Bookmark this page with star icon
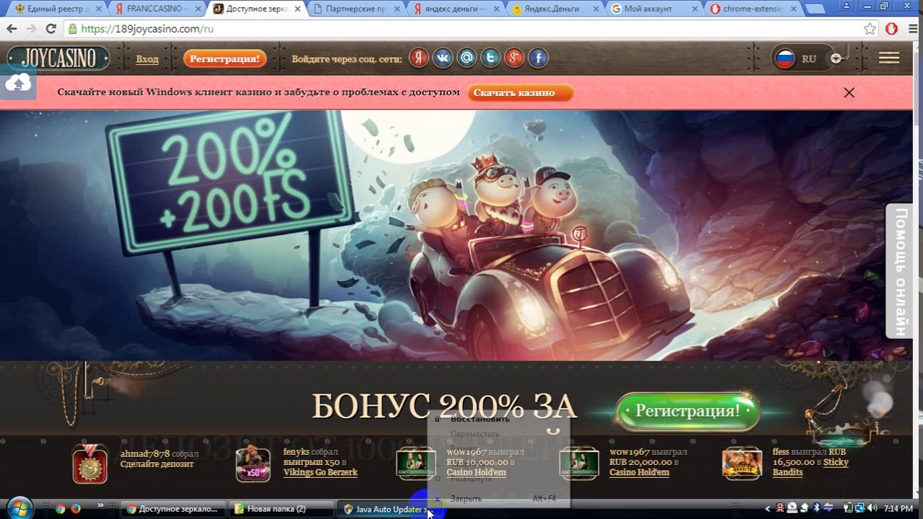This screenshot has height=519, width=923. (x=870, y=29)
